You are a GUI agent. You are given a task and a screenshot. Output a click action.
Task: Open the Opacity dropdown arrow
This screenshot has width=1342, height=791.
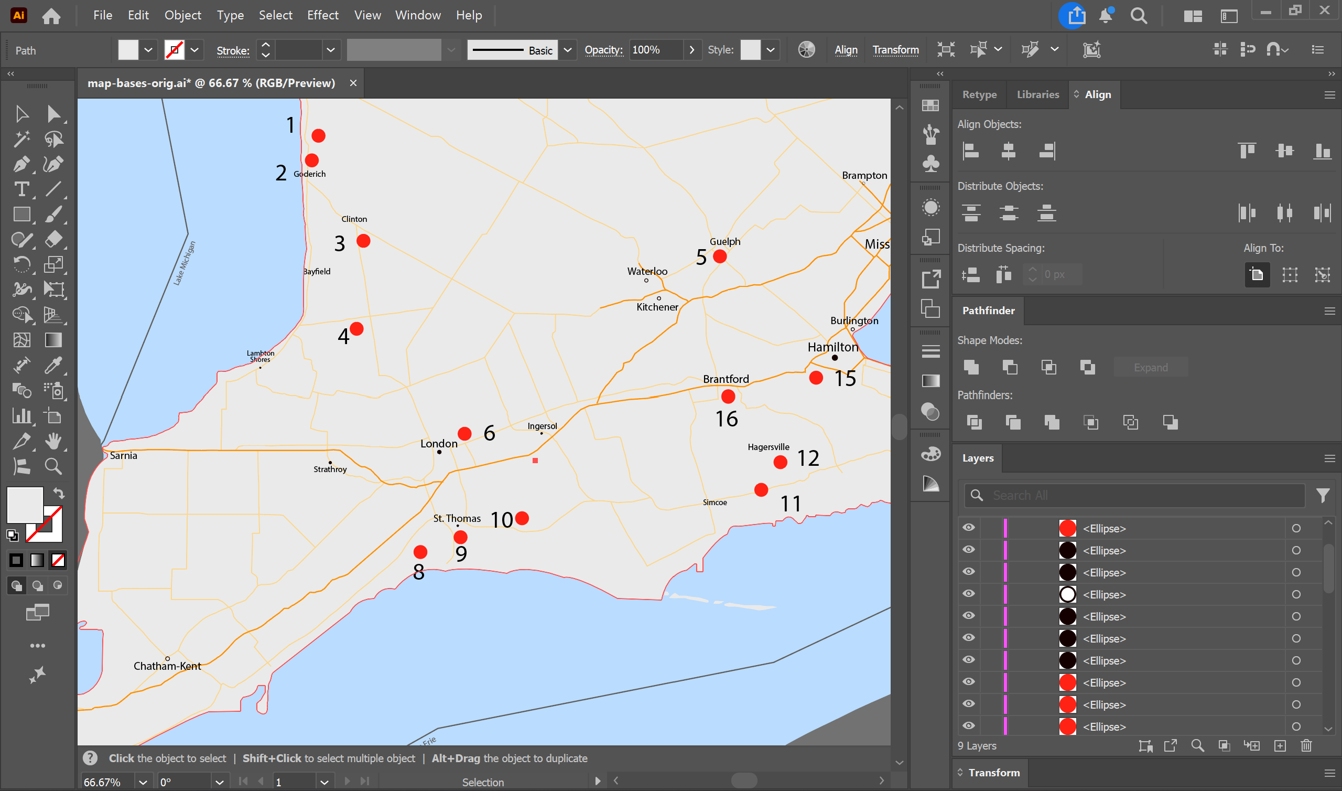[x=692, y=50]
